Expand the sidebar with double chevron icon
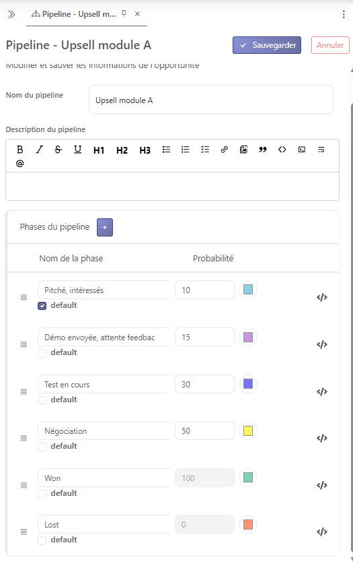Screen dimensions: 353x570 11,14
